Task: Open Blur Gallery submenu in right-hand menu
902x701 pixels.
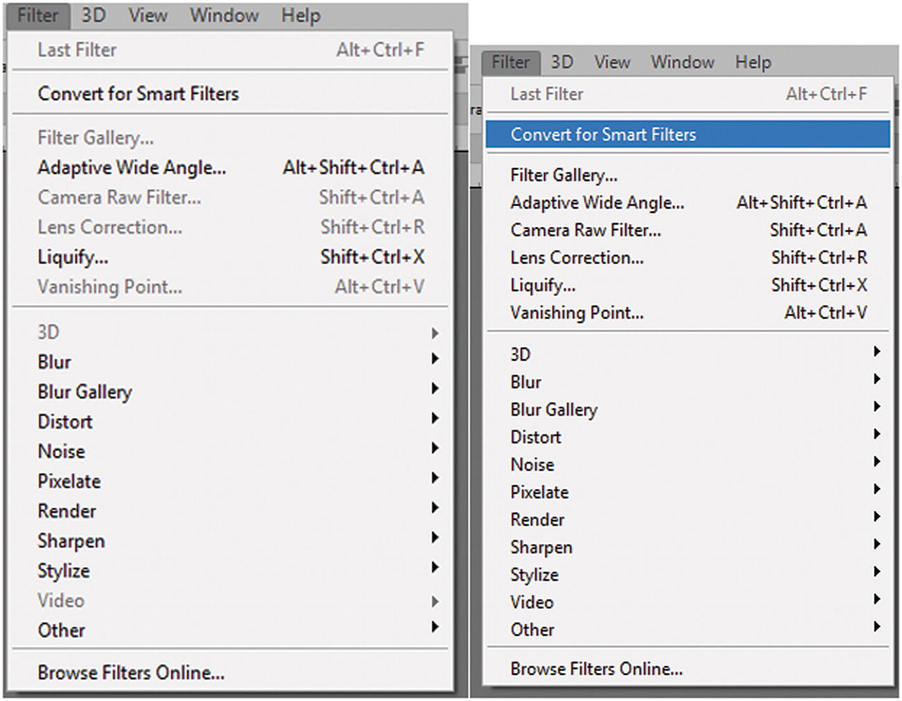Action: pos(554,410)
